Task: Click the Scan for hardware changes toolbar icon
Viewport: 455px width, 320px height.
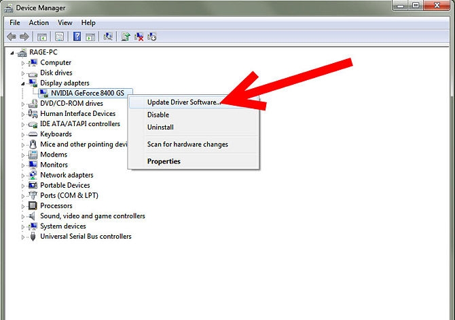Action: click(108, 37)
